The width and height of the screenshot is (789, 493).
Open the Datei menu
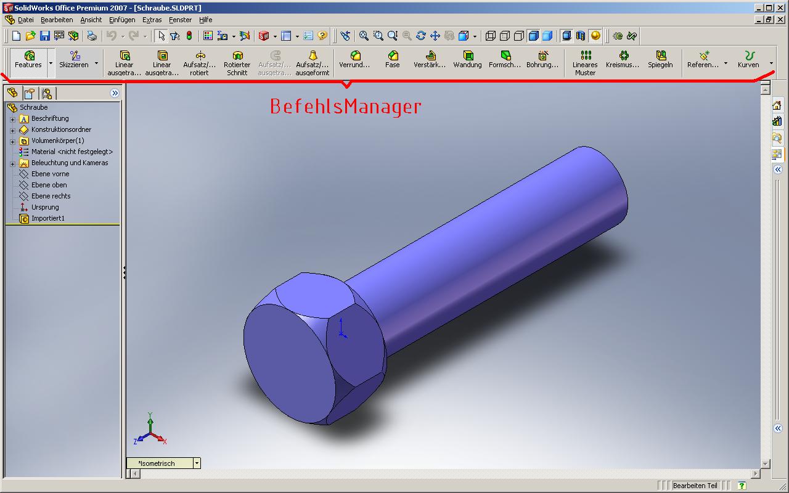click(x=26, y=20)
